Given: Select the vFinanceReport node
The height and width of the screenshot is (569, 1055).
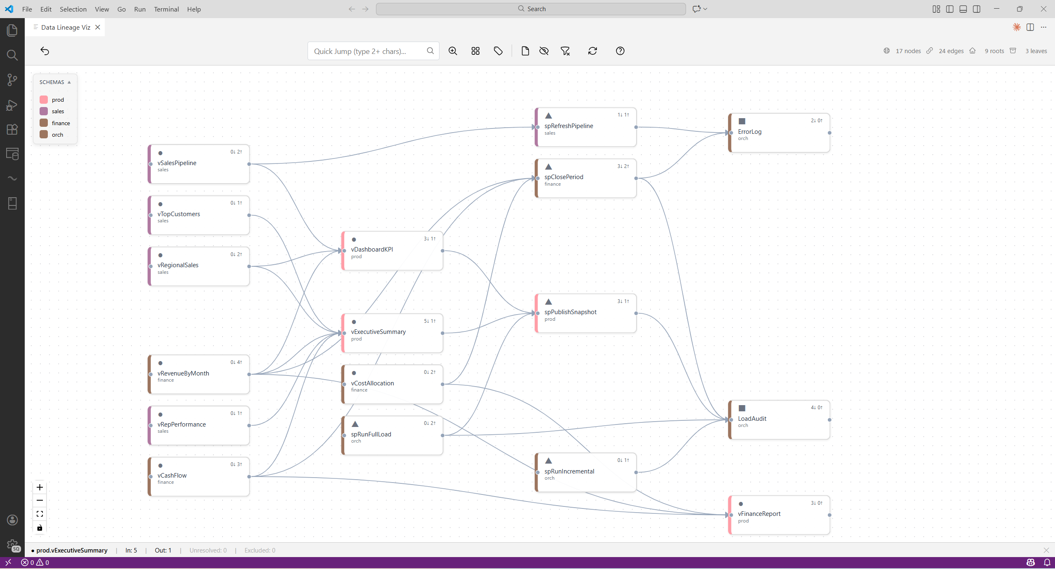Looking at the screenshot, I should click(x=779, y=515).
